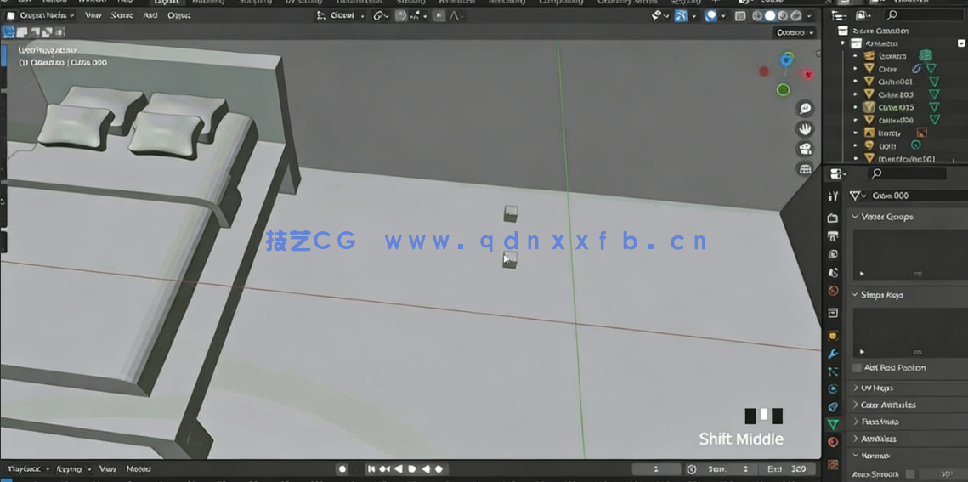Switch perspective/orthographic using grid button
The width and height of the screenshot is (968, 482).
[x=805, y=168]
